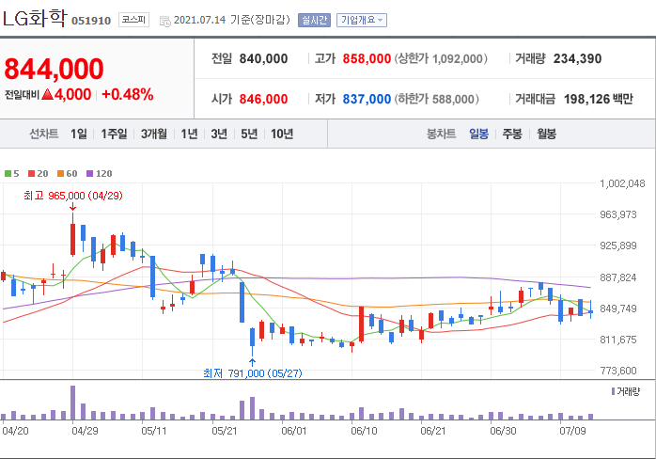Click the red 20-day moving average swatch
Image resolution: width=656 pixels, height=459 pixels.
point(31,173)
